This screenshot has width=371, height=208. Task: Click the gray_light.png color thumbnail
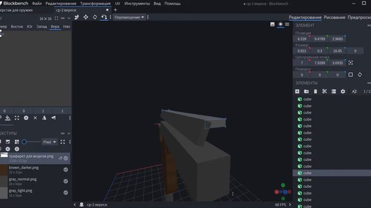pos(3,192)
